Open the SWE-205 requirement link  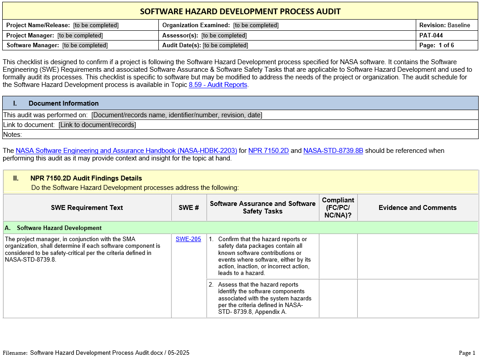tap(188, 239)
